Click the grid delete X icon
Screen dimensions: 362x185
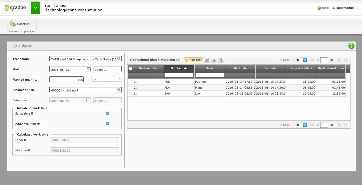click(x=207, y=60)
